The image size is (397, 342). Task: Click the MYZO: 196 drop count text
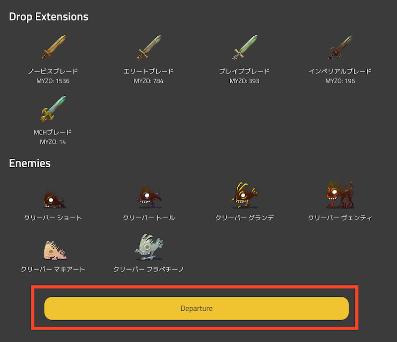pyautogui.click(x=340, y=81)
